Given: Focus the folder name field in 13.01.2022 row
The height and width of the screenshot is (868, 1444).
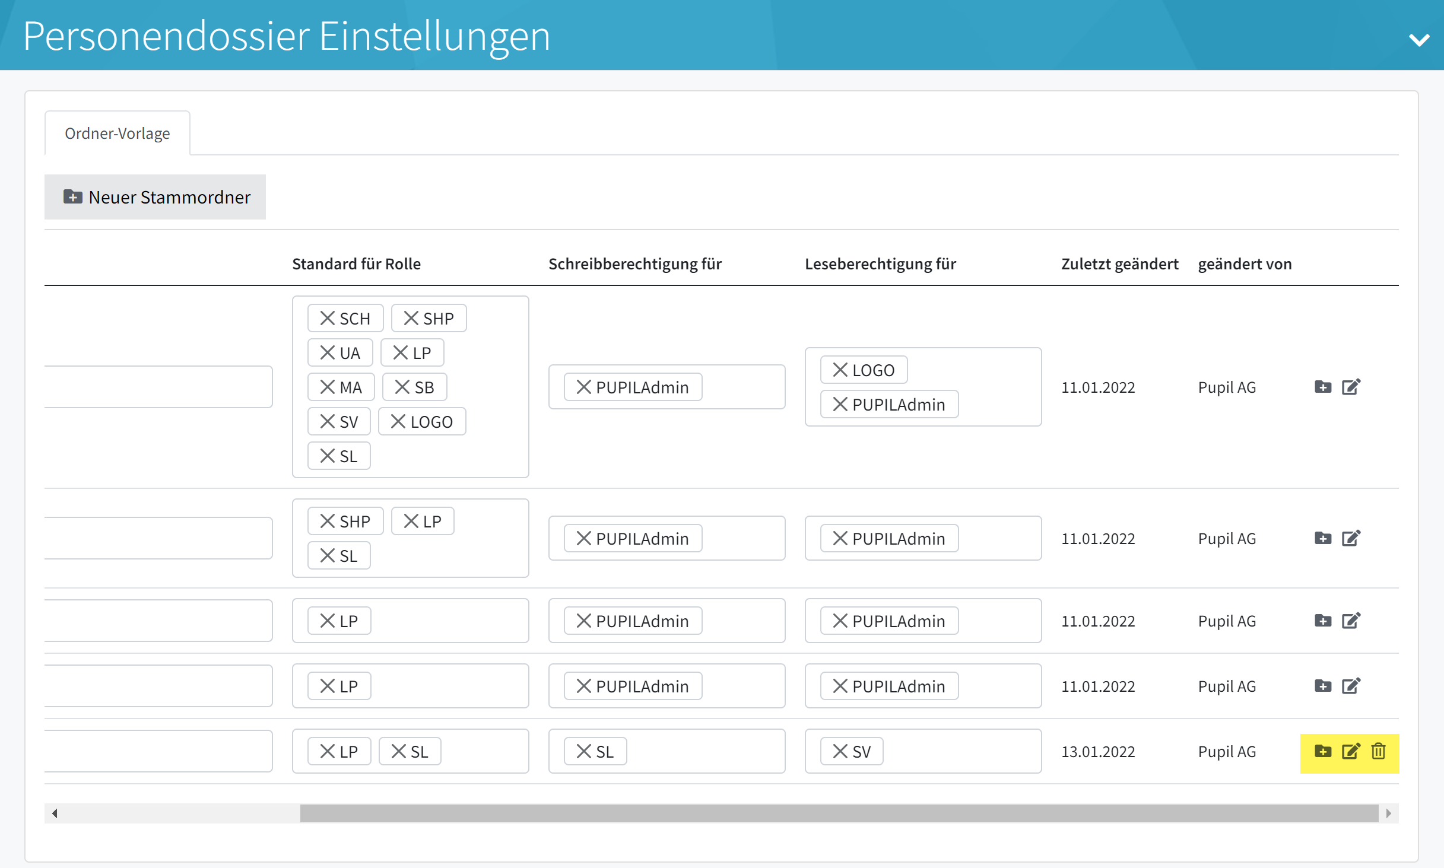Looking at the screenshot, I should [158, 751].
